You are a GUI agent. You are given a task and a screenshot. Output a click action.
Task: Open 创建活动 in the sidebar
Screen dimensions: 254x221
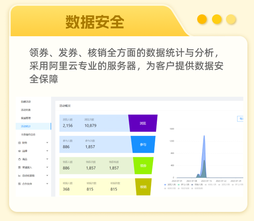click(x=26, y=102)
